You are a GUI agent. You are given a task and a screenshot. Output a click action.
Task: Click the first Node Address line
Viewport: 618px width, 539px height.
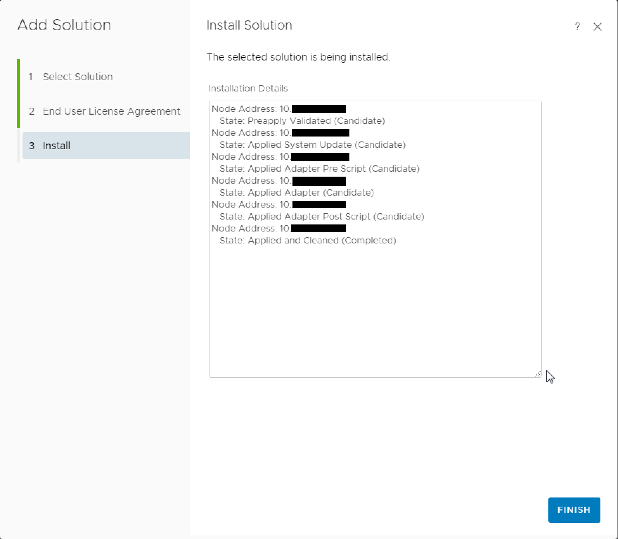[x=251, y=109]
